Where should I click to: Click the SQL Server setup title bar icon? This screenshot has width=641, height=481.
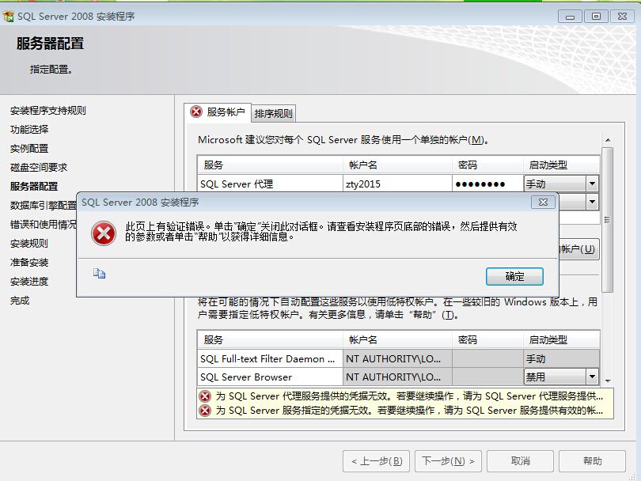point(8,17)
